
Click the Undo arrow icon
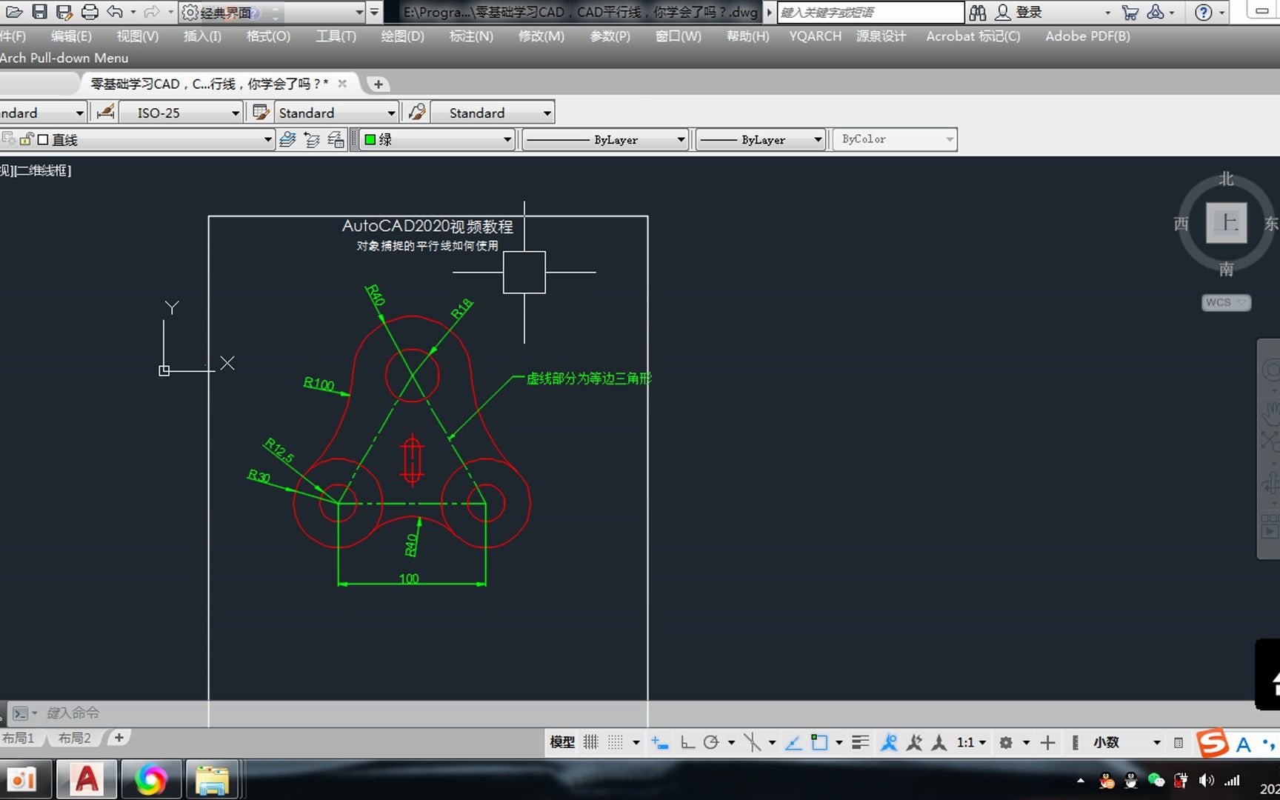point(115,12)
